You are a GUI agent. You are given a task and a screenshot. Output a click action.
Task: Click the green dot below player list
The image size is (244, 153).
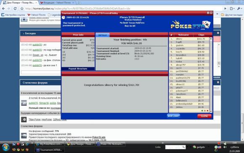pos(202,110)
